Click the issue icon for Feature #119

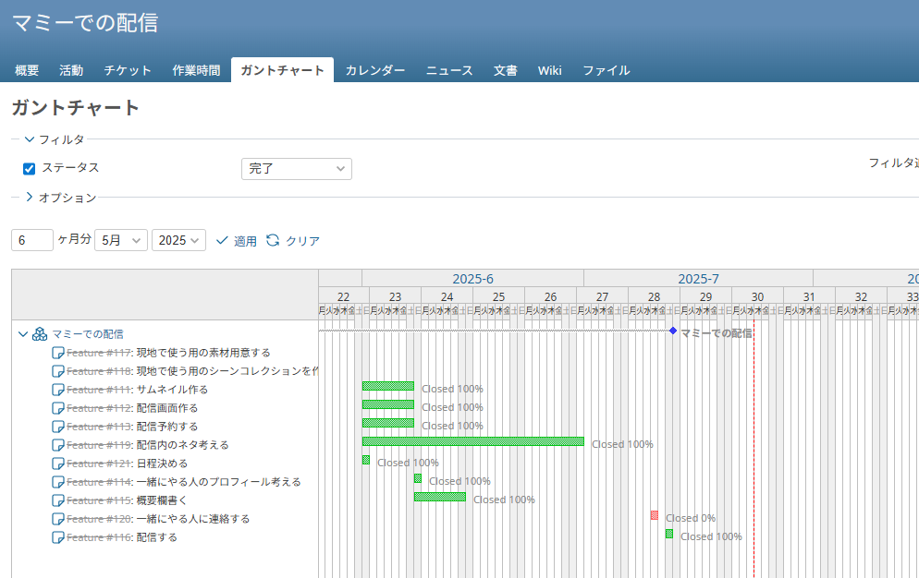coord(57,445)
